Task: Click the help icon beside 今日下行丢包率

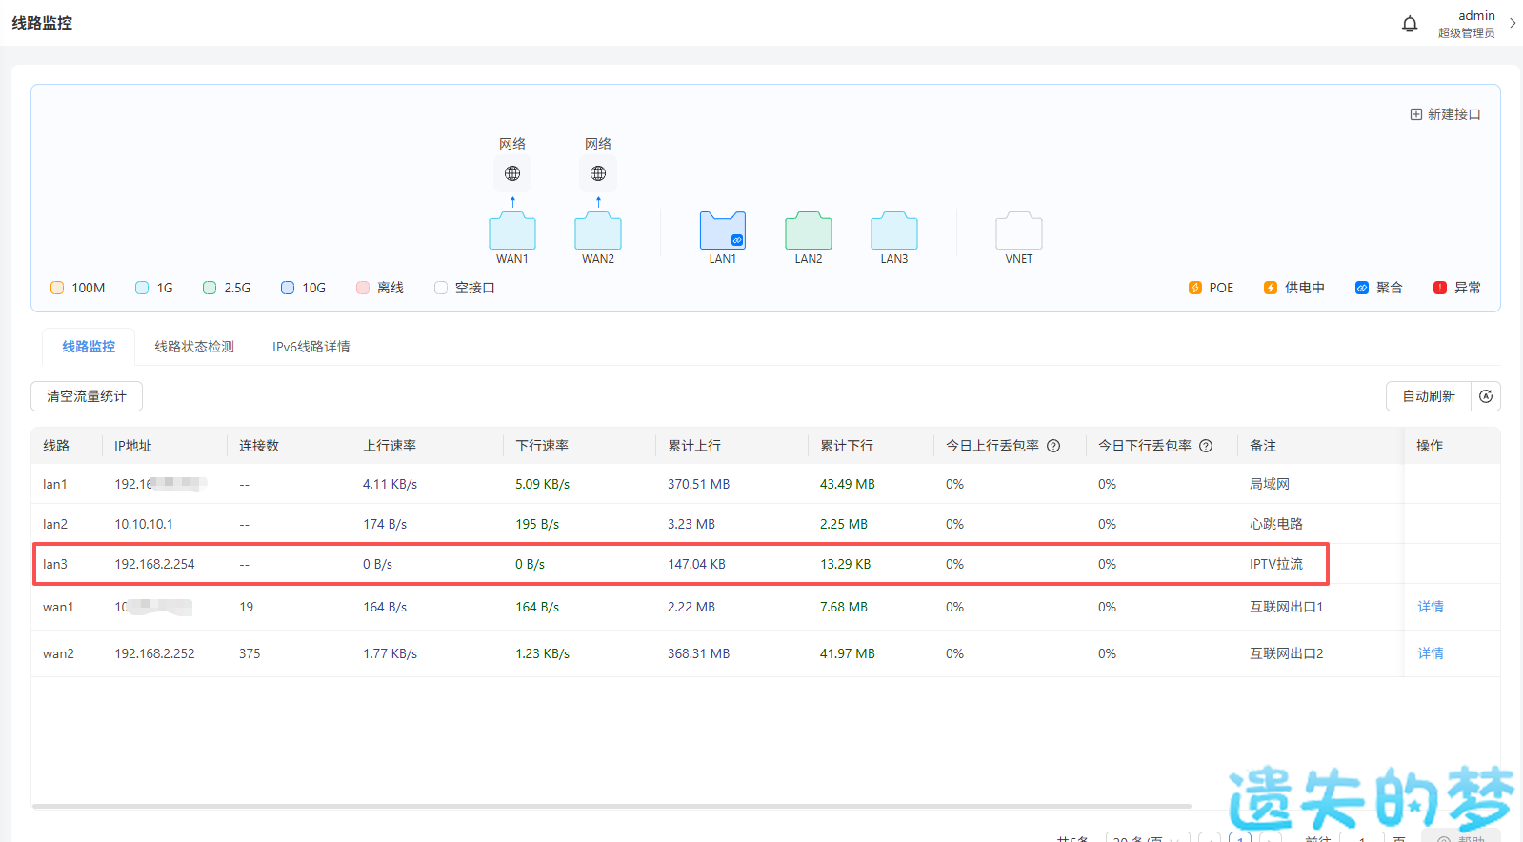Action: coord(1206,446)
